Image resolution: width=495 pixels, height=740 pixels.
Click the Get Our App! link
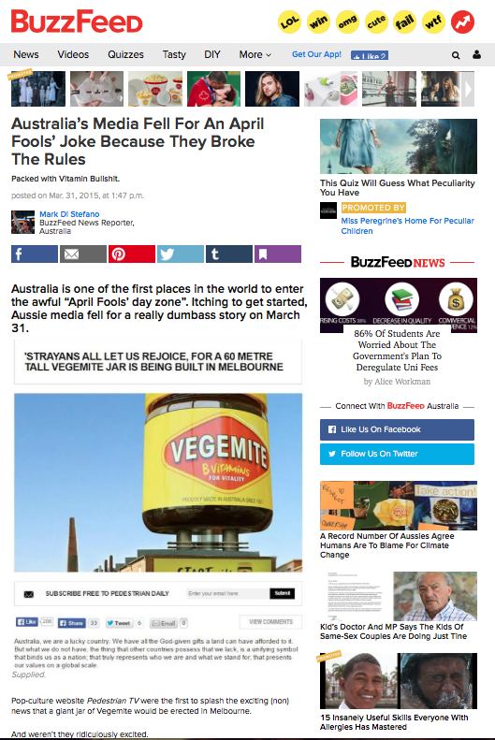(x=316, y=54)
